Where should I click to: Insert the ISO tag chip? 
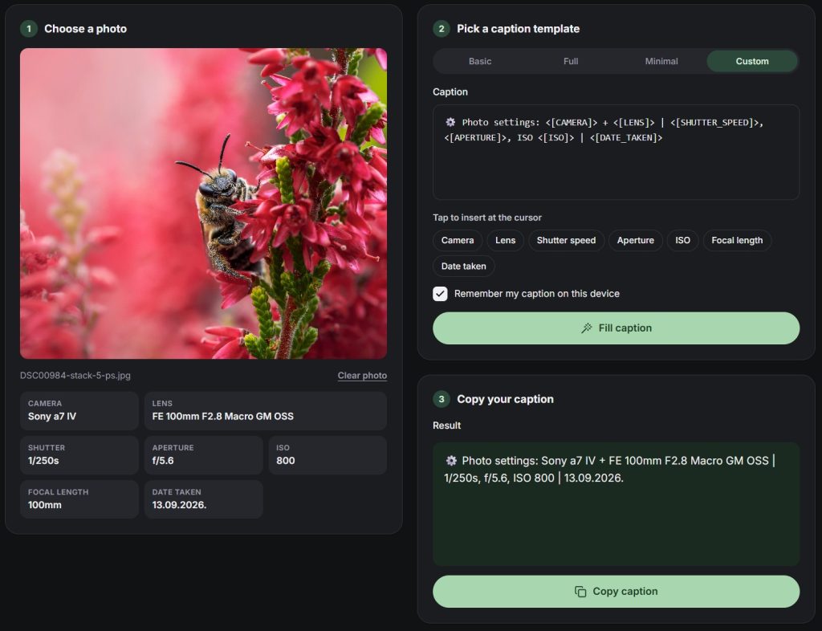coord(682,241)
